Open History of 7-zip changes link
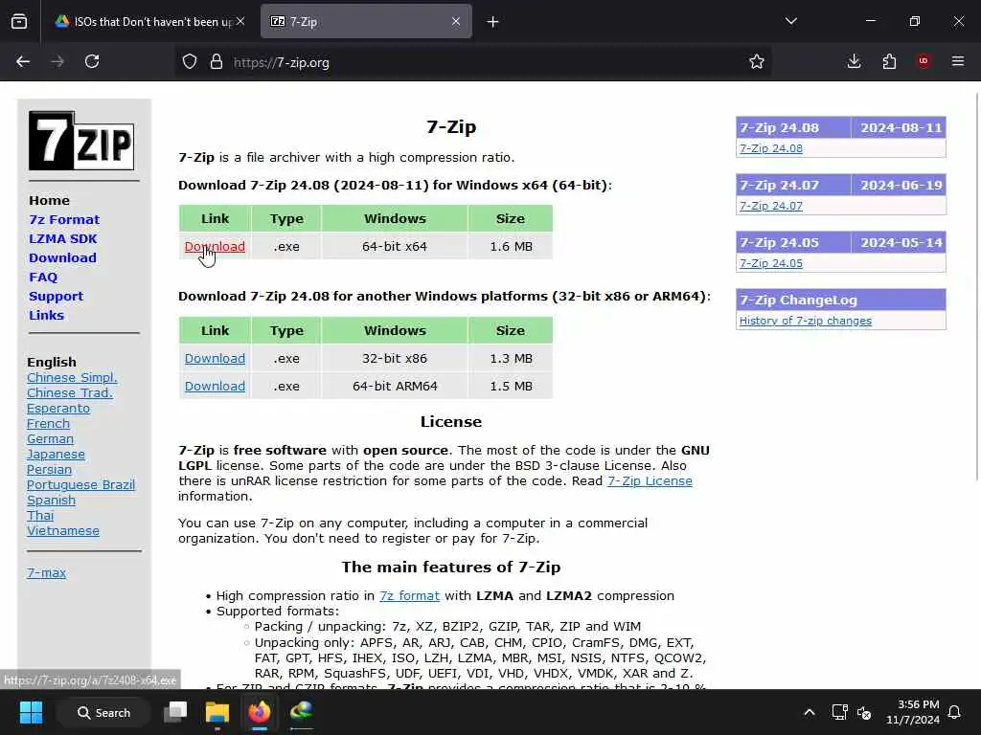981x735 pixels. pos(805,321)
